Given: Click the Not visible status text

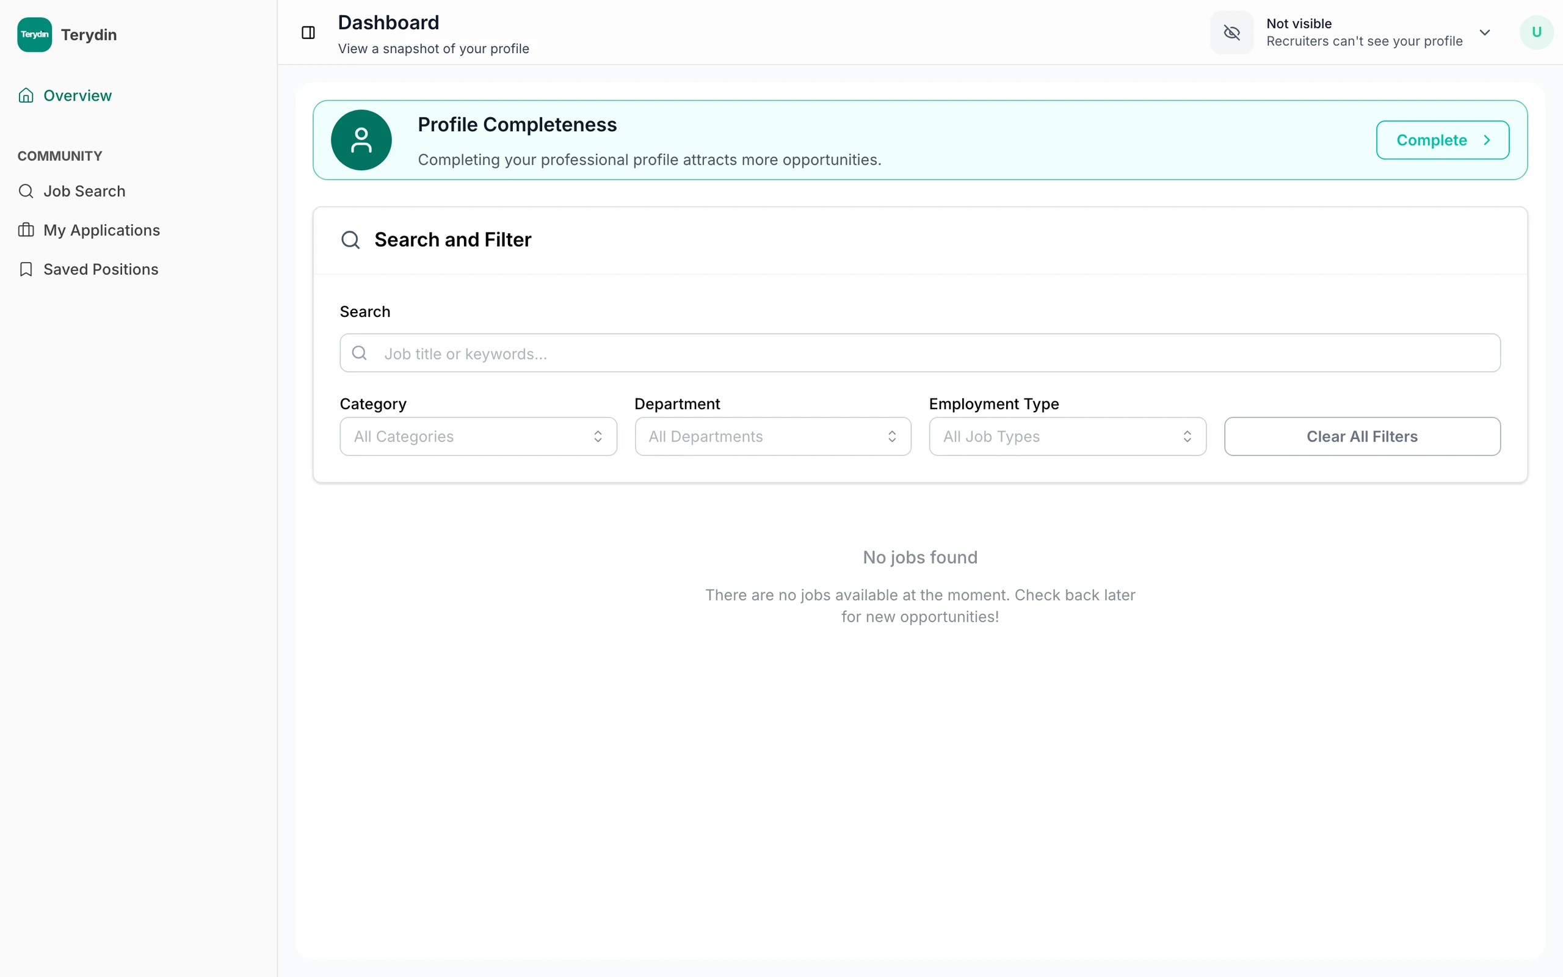Looking at the screenshot, I should point(1299,24).
